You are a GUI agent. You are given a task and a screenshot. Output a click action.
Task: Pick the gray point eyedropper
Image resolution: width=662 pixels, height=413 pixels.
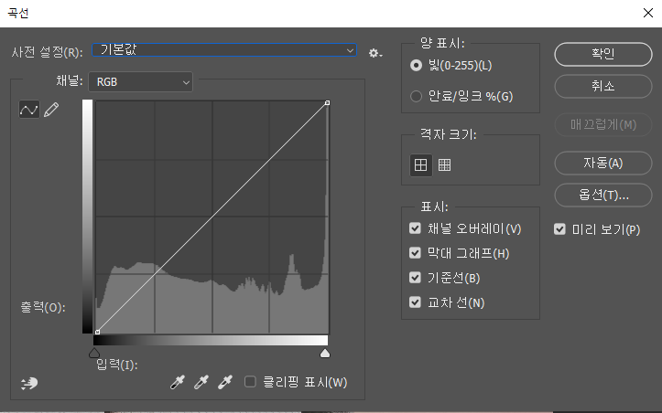201,382
